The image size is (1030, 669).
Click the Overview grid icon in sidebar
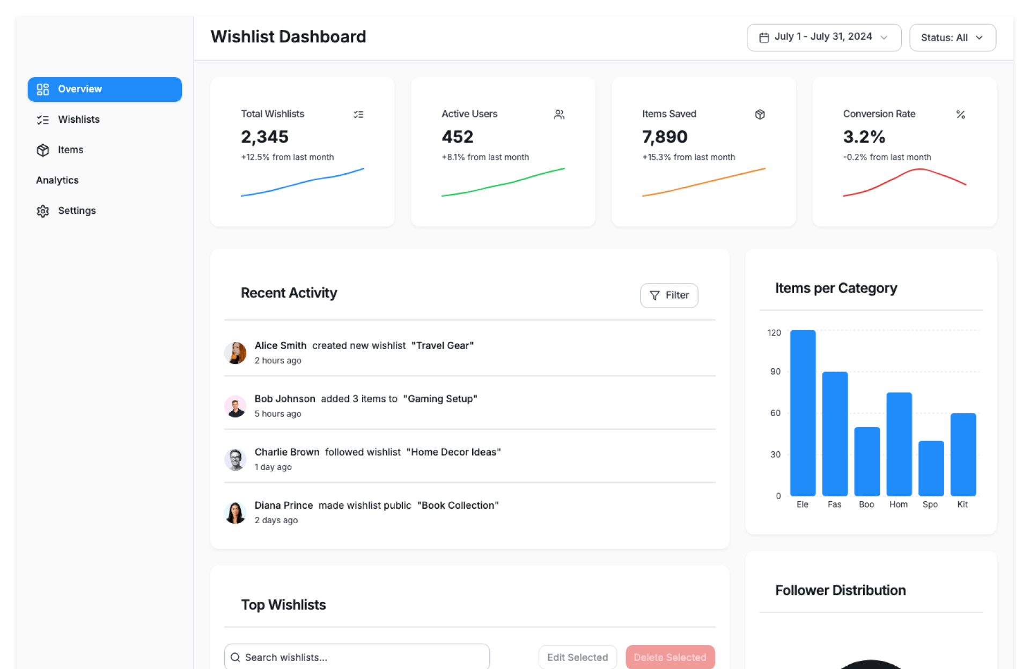[x=43, y=89]
